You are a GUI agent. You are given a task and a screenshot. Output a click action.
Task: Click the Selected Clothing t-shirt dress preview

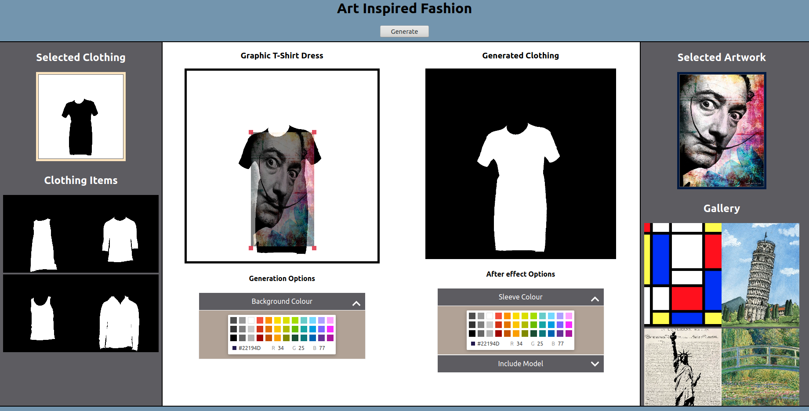coord(81,116)
